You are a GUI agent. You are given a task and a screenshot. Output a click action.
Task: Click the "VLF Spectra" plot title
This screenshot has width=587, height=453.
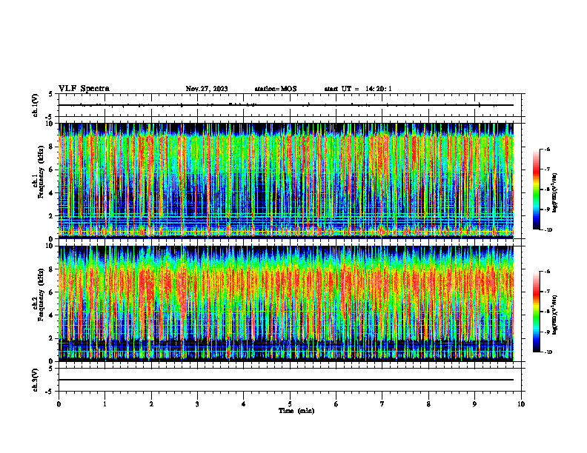click(84, 89)
